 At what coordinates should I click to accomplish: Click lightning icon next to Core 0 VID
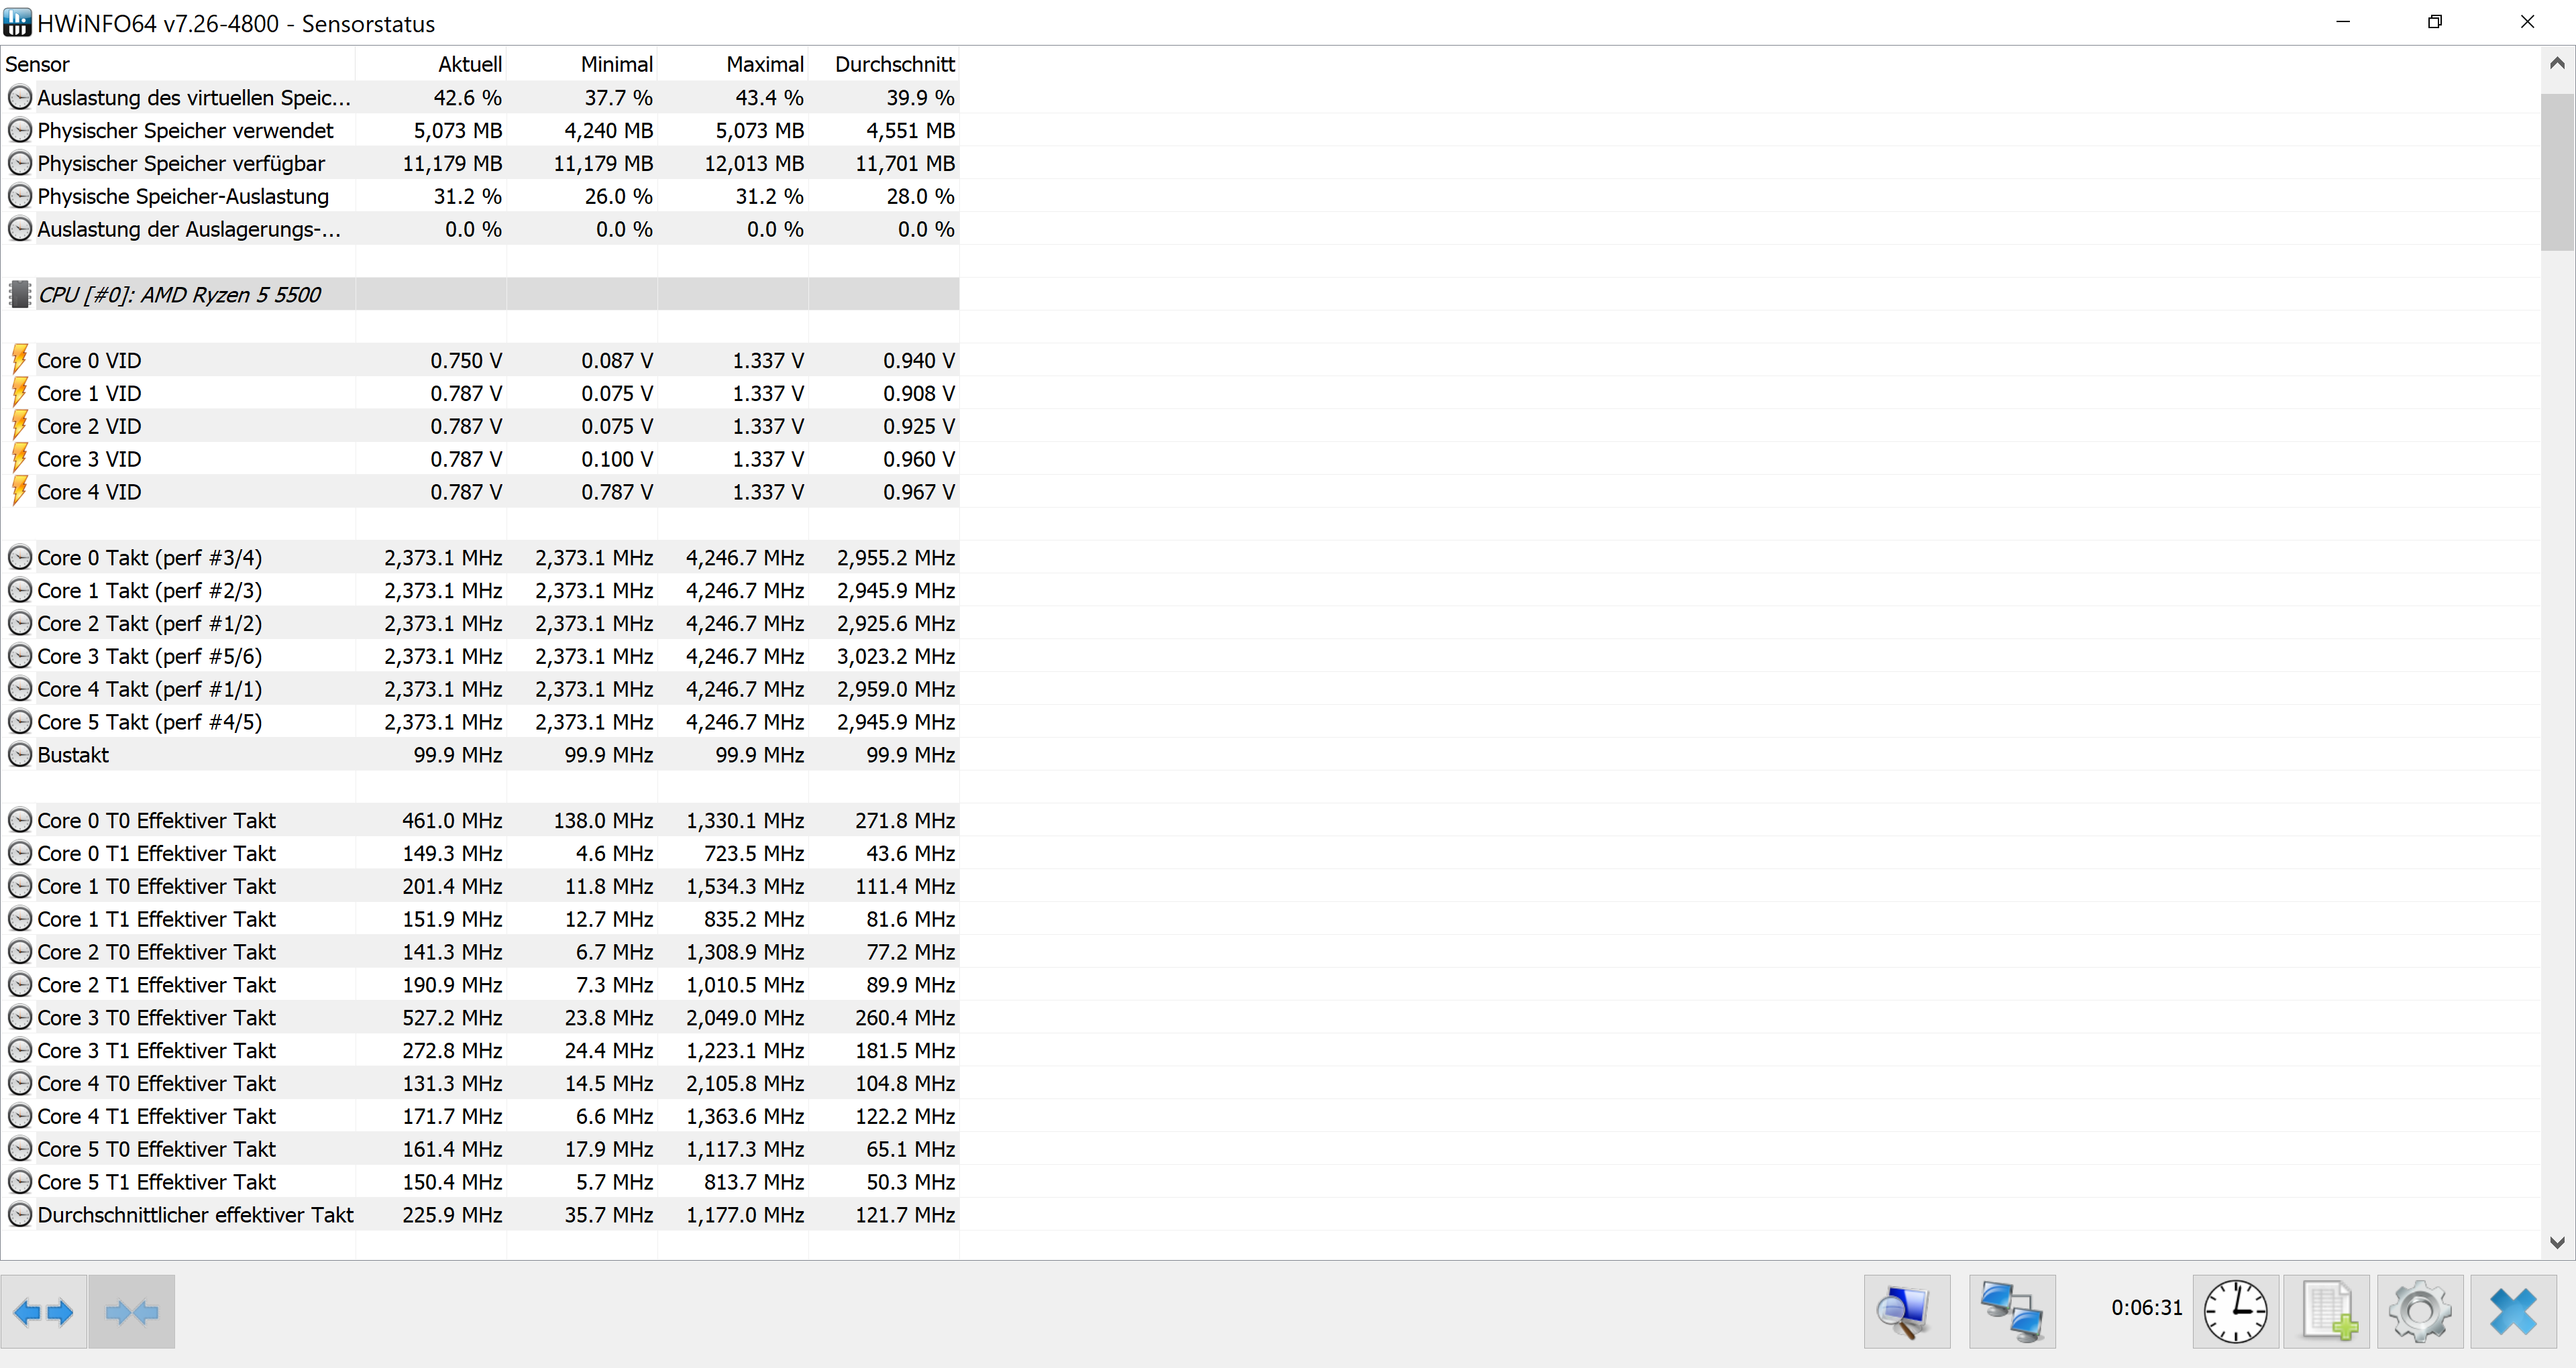pos(19,360)
